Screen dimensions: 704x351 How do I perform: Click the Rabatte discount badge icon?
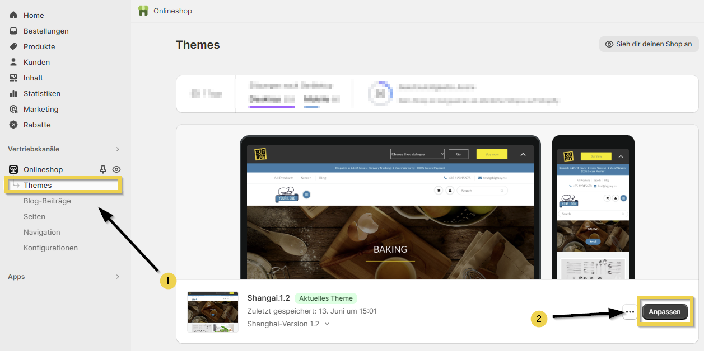[x=13, y=125]
